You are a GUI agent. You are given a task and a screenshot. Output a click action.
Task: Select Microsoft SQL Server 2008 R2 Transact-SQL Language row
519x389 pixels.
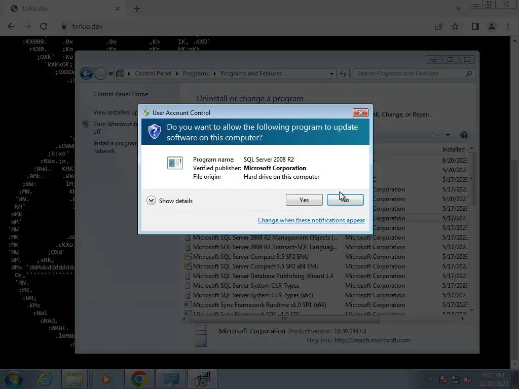[x=325, y=247]
